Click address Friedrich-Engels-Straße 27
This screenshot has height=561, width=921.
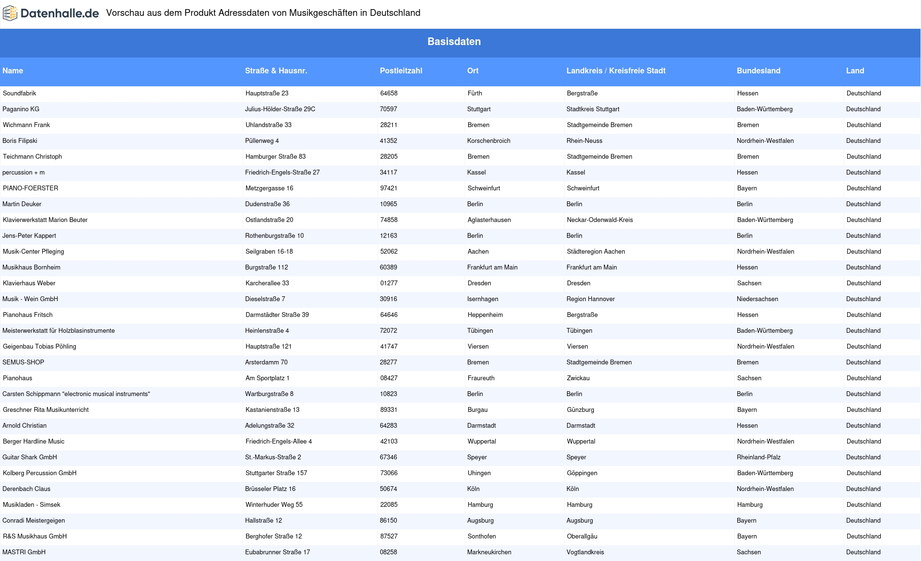coord(283,173)
